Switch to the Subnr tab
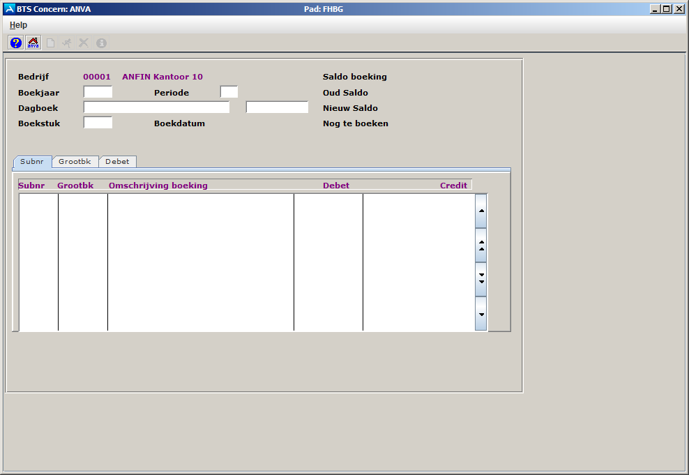This screenshot has width=689, height=475. pyautogui.click(x=32, y=162)
